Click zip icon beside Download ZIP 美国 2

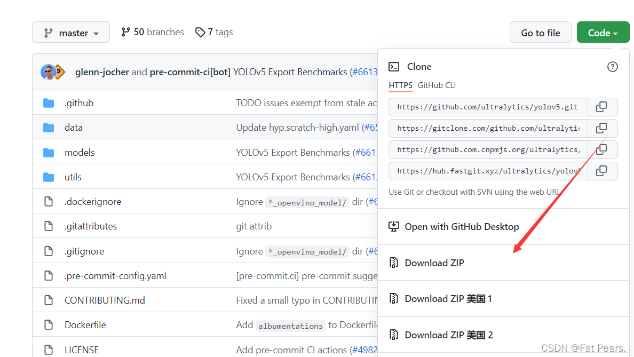394,335
